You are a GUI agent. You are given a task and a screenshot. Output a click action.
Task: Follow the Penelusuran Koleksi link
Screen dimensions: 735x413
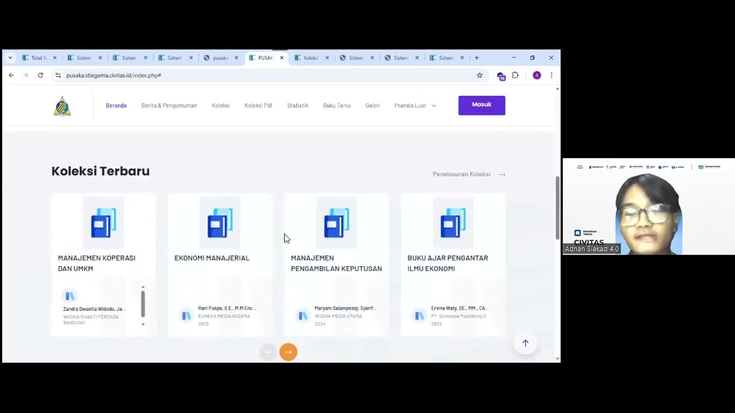(469, 174)
